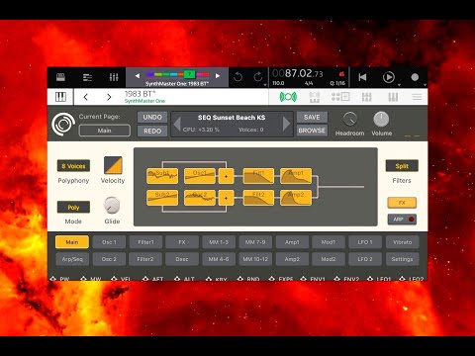Open the hamburger menu icon
This screenshot has height=356, width=475.
pos(417,97)
